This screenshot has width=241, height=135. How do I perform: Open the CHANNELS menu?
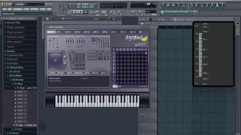point(18,9)
